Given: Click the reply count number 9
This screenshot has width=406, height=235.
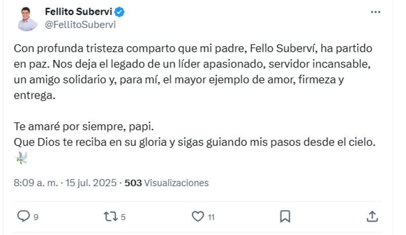Looking at the screenshot, I should [x=36, y=217].
